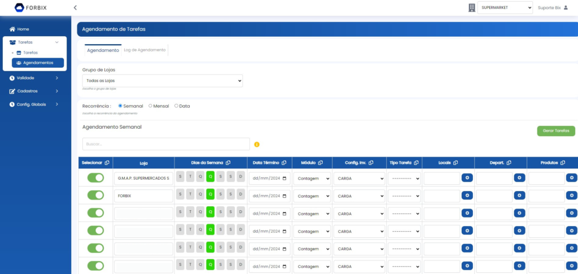Click copy icon in Locais header
Viewport: 578px width, 274px height.
point(456,163)
